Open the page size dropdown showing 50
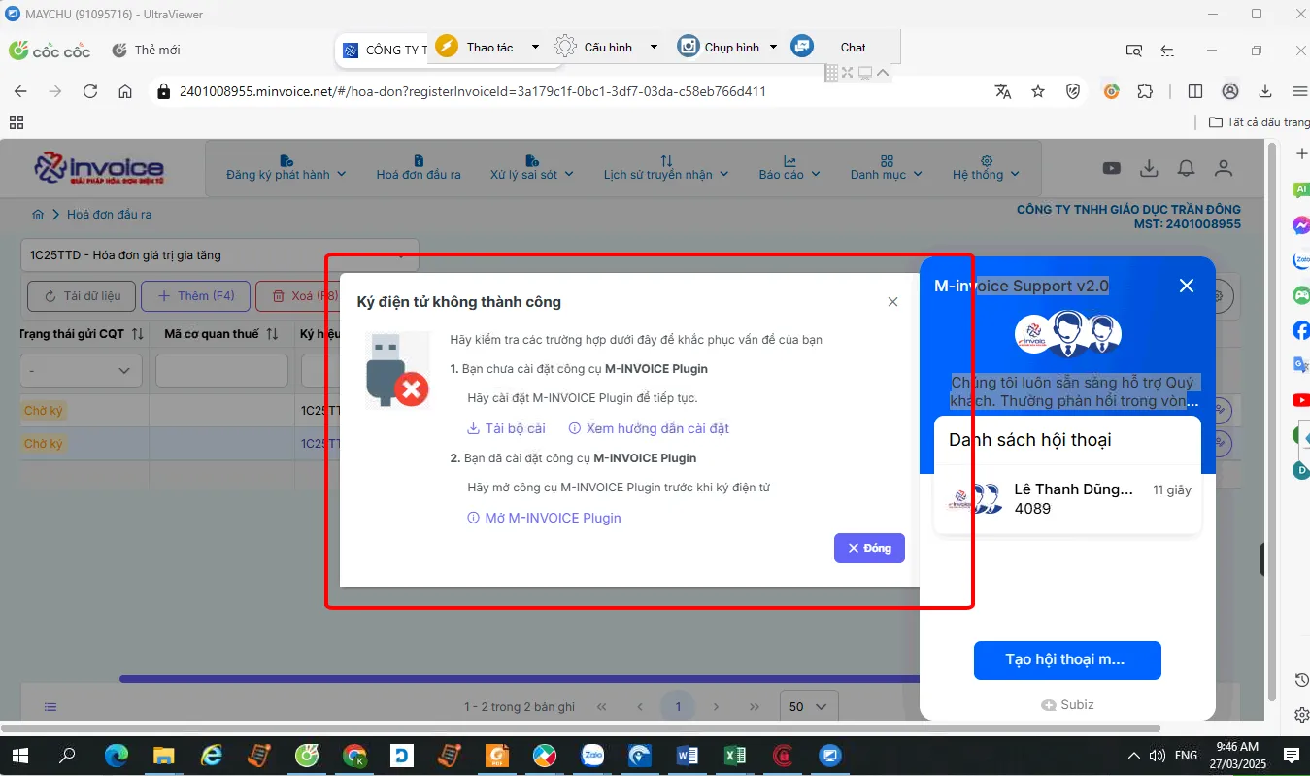This screenshot has height=776, width=1310. 808,707
